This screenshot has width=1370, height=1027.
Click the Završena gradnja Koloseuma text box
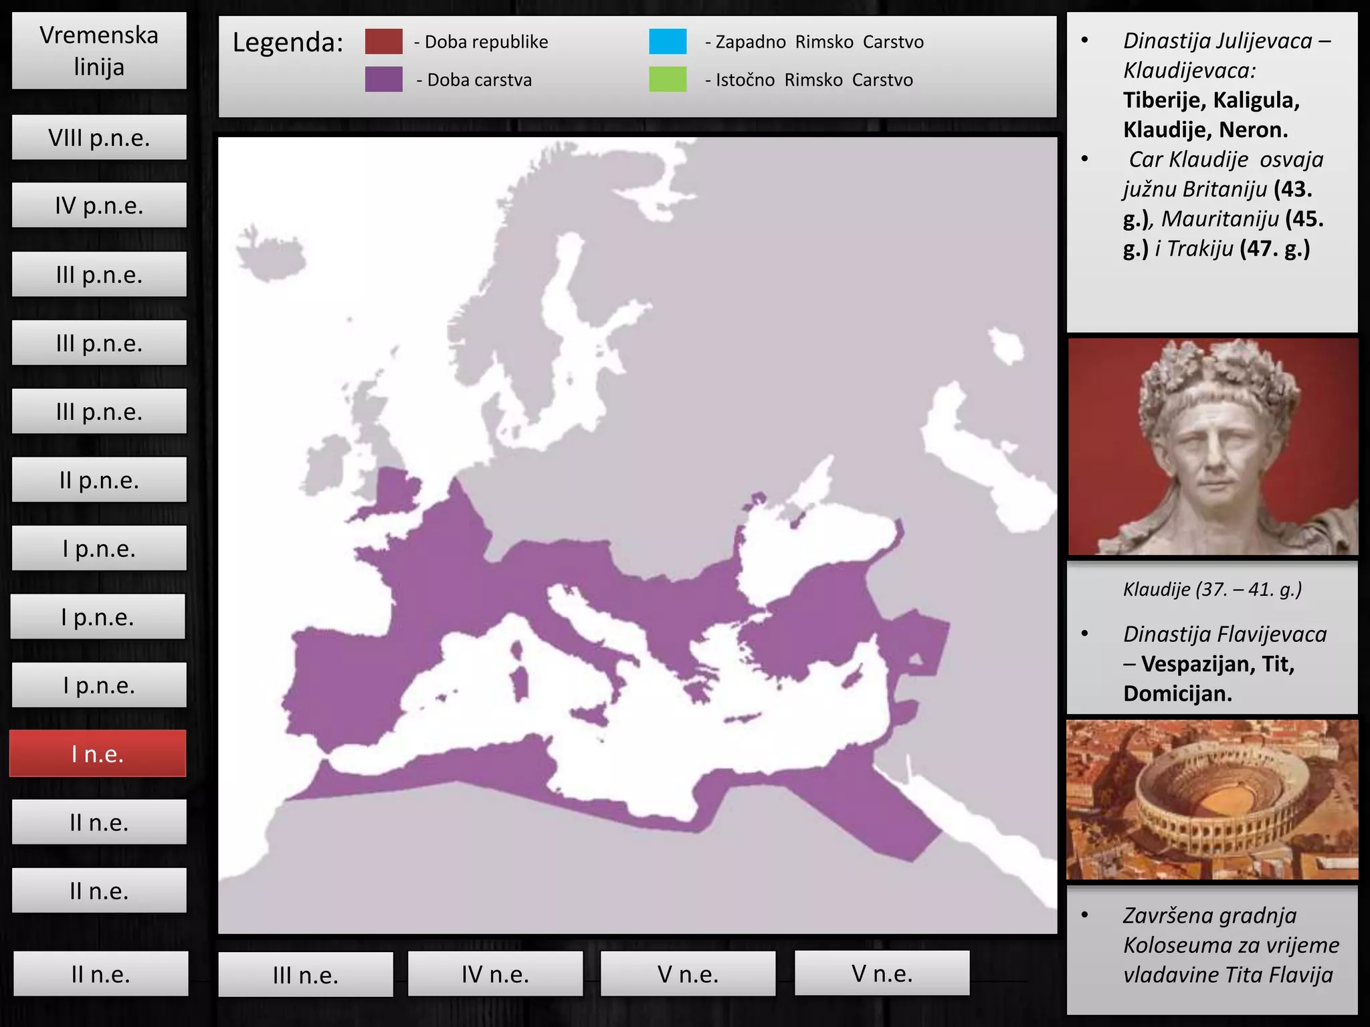point(1212,945)
